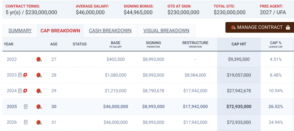Screen dimensions: 294x131
Task: Open the 2025 contract notes document icon
Action: pyautogui.click(x=26, y=107)
